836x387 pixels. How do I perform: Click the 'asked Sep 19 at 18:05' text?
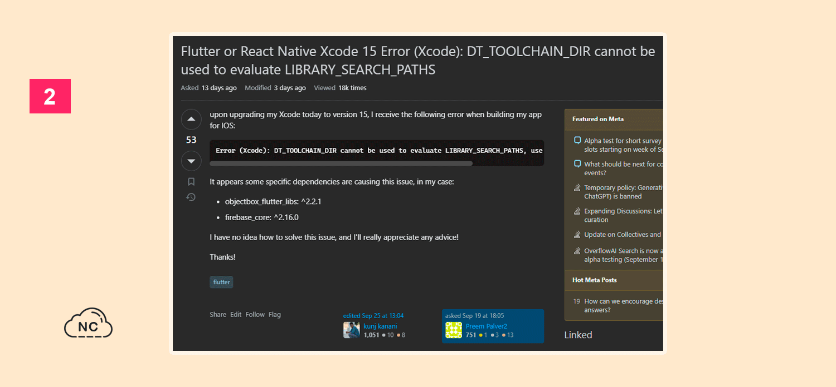coord(475,316)
